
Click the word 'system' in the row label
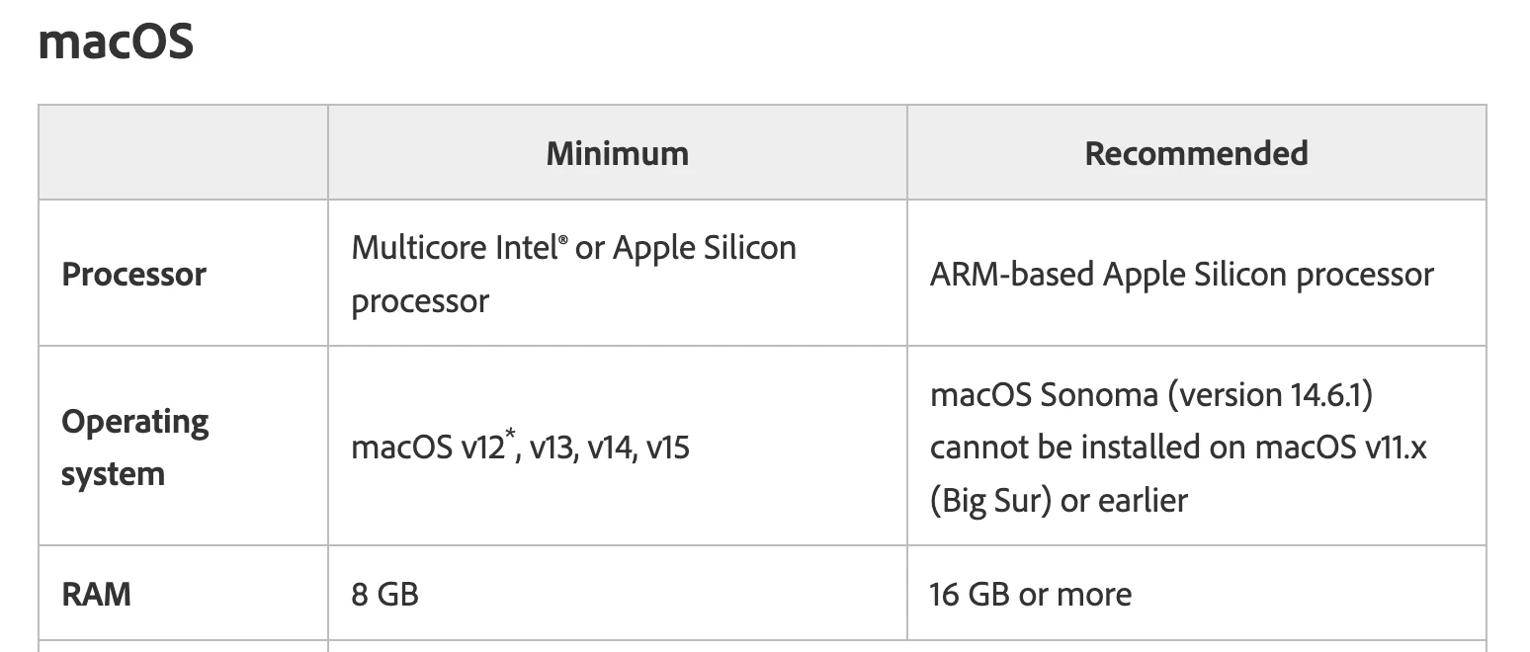113,475
